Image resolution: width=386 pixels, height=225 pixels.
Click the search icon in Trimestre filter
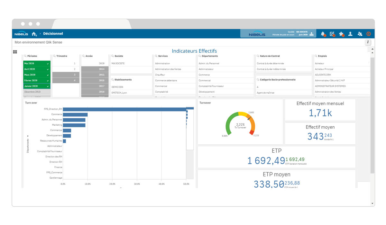point(54,56)
